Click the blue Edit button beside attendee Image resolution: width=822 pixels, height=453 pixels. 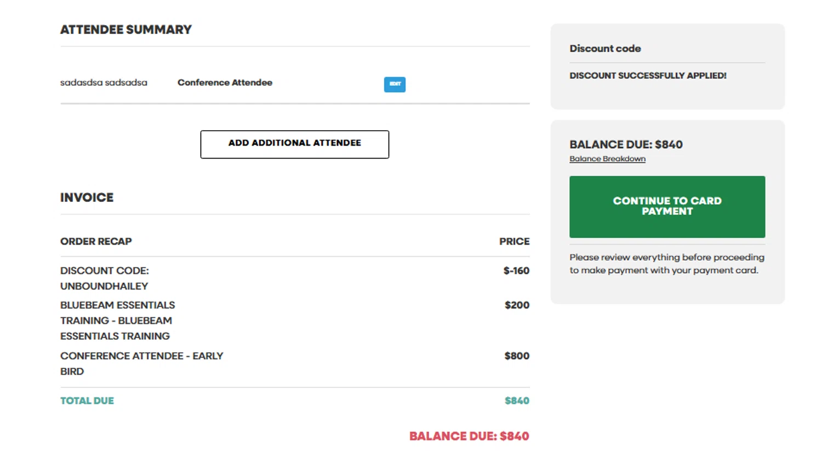[x=395, y=84]
